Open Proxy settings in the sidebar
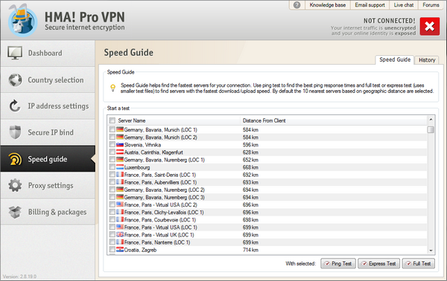447x281 pixels. [x=48, y=185]
